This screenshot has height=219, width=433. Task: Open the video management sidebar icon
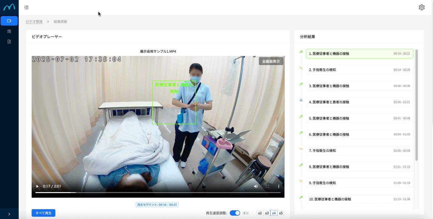(9, 21)
